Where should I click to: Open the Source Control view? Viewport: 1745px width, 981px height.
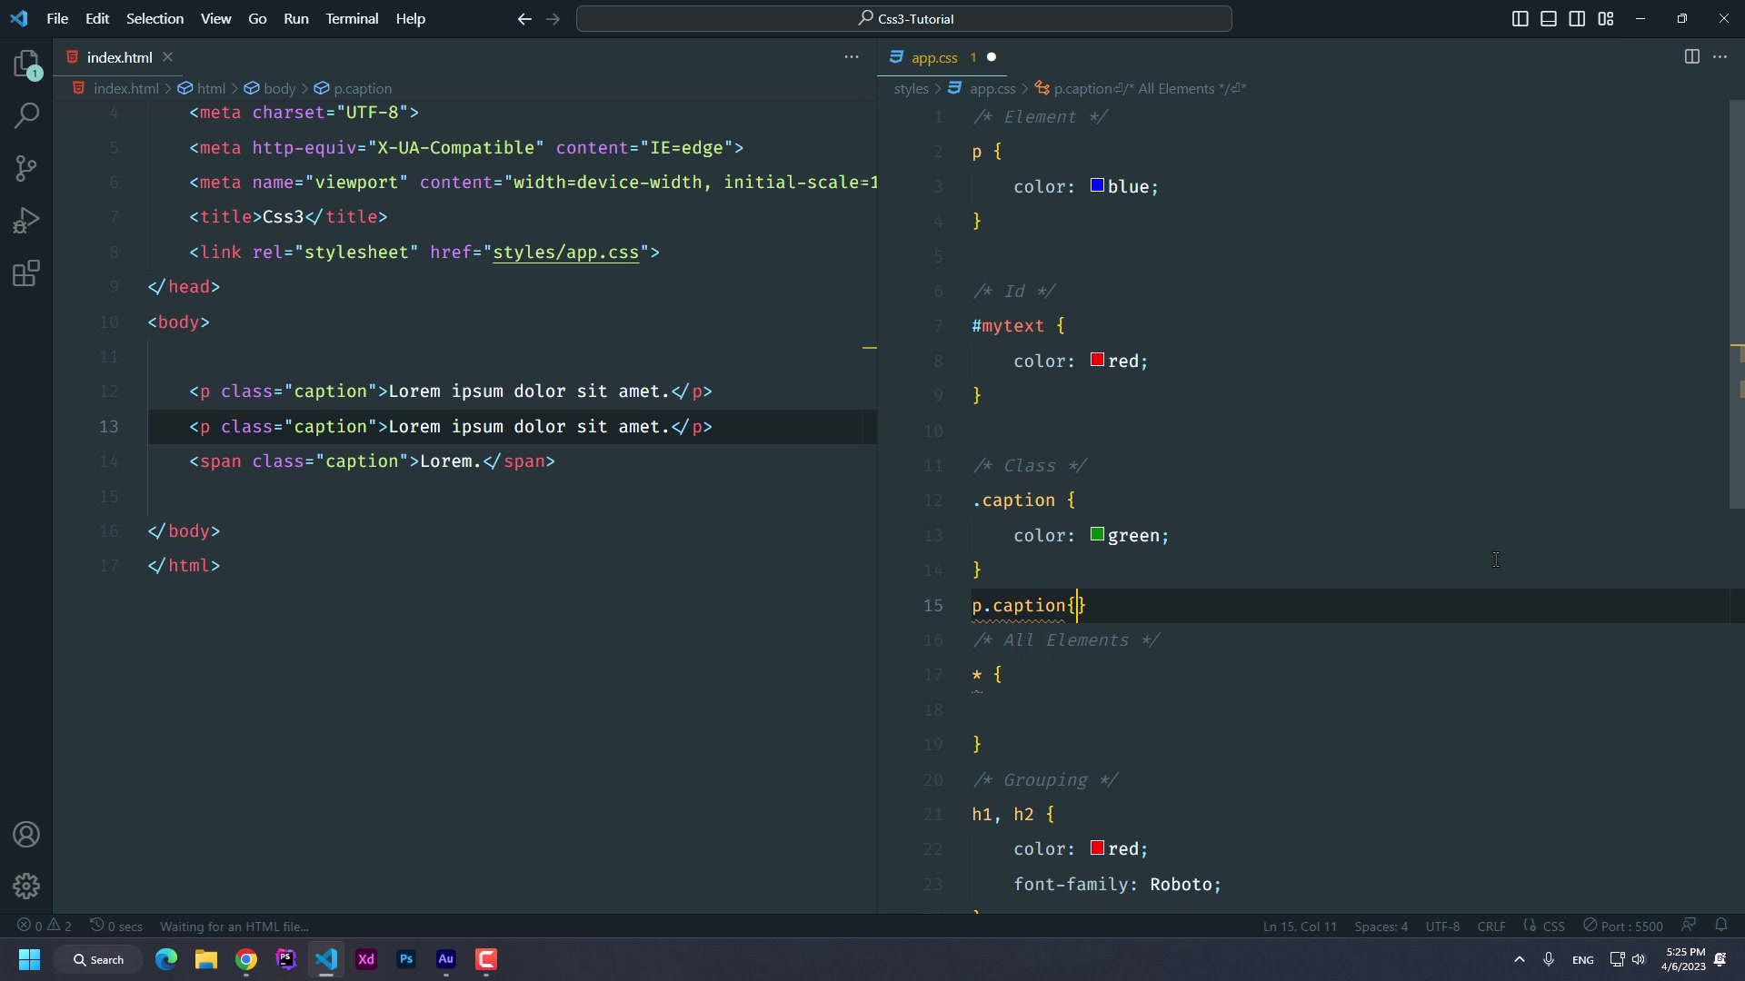point(26,168)
